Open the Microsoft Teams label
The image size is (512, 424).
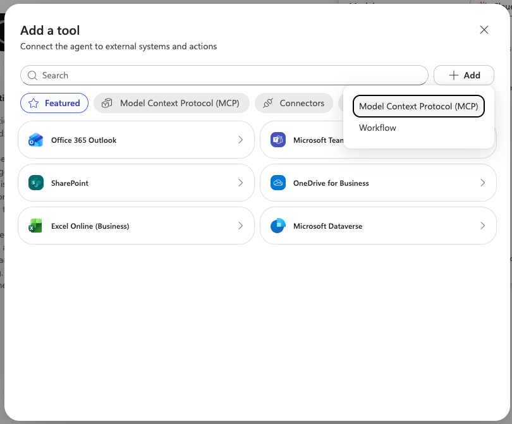[319, 140]
